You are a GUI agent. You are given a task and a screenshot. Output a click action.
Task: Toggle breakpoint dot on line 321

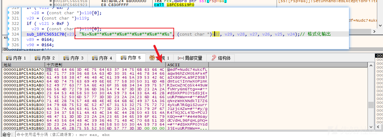click(x=9, y=18)
